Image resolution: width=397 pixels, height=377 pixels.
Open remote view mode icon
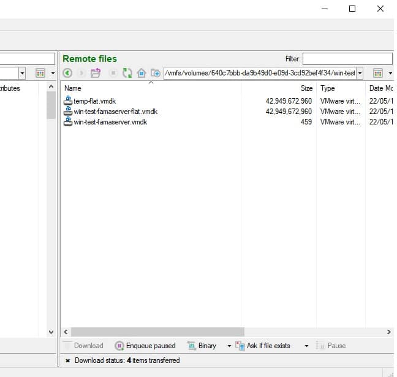pyautogui.click(x=378, y=73)
